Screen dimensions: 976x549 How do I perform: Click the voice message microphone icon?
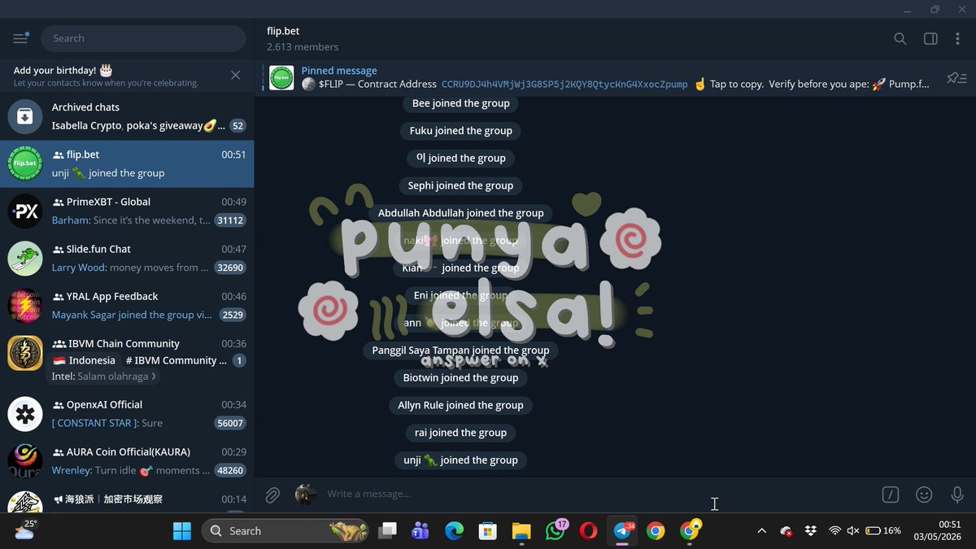click(x=957, y=494)
